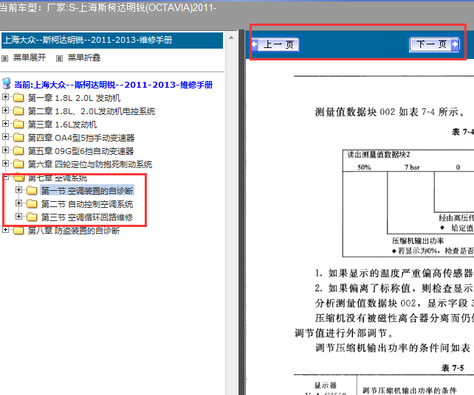Screen dimensions: 474x395
Task: Go to next page with 下一页 button
Action: coord(434,44)
